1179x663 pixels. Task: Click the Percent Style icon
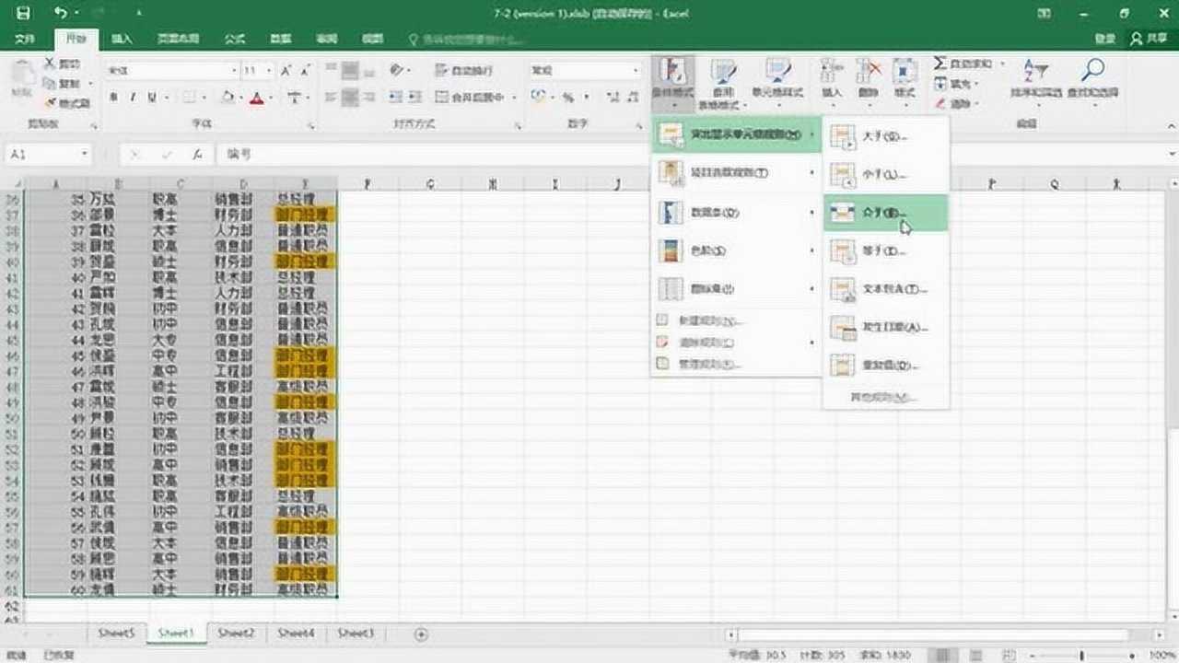pyautogui.click(x=568, y=97)
